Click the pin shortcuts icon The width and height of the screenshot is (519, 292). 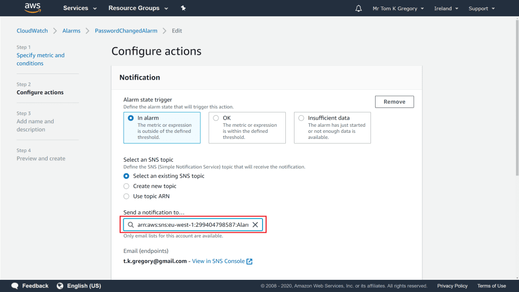point(183,8)
